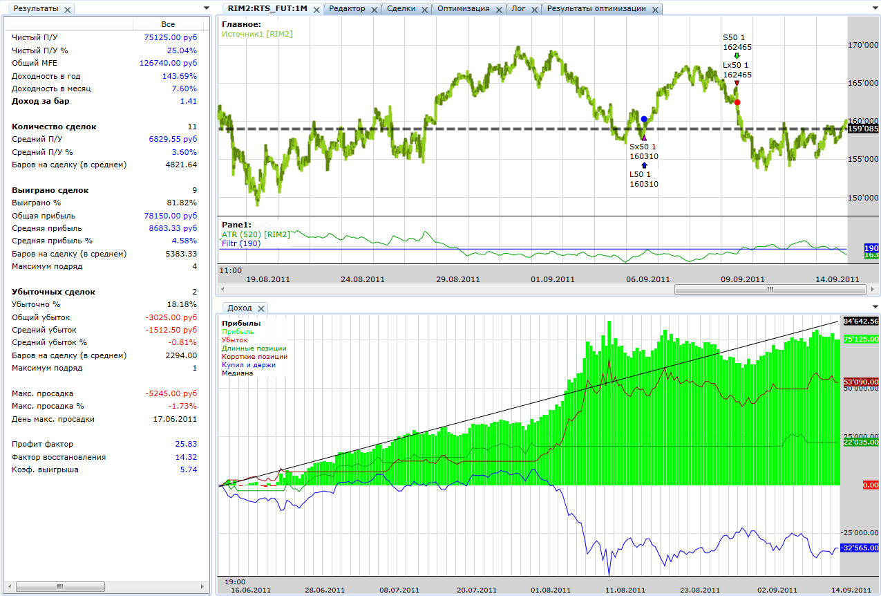Image resolution: width=881 pixels, height=596 pixels.
Task: Close the Лог tab with its x icon
Action: (534, 10)
